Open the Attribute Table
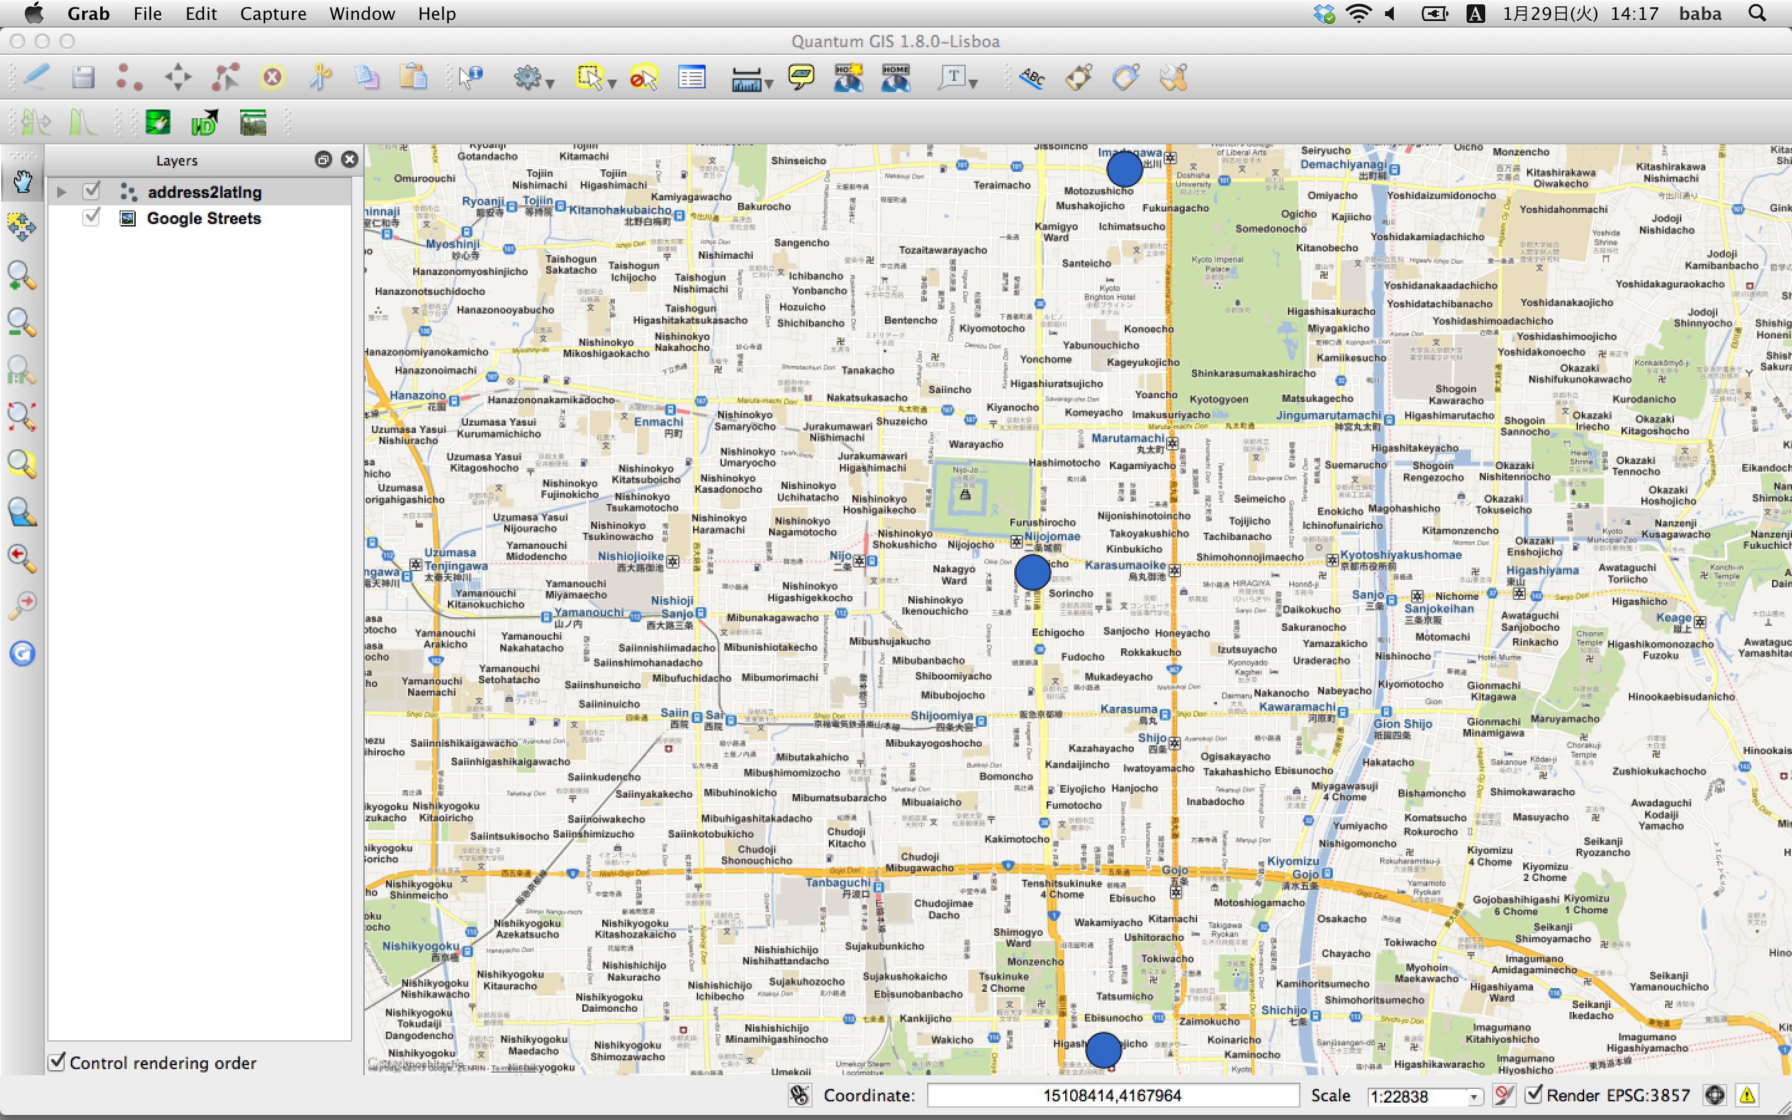1792x1120 pixels. tap(692, 77)
